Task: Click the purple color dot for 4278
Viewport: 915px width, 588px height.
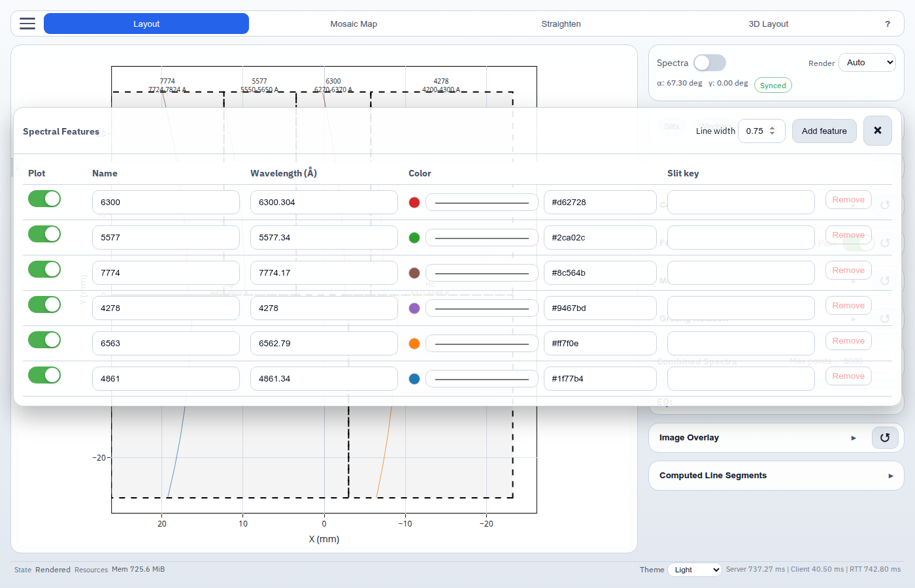Action: [414, 308]
